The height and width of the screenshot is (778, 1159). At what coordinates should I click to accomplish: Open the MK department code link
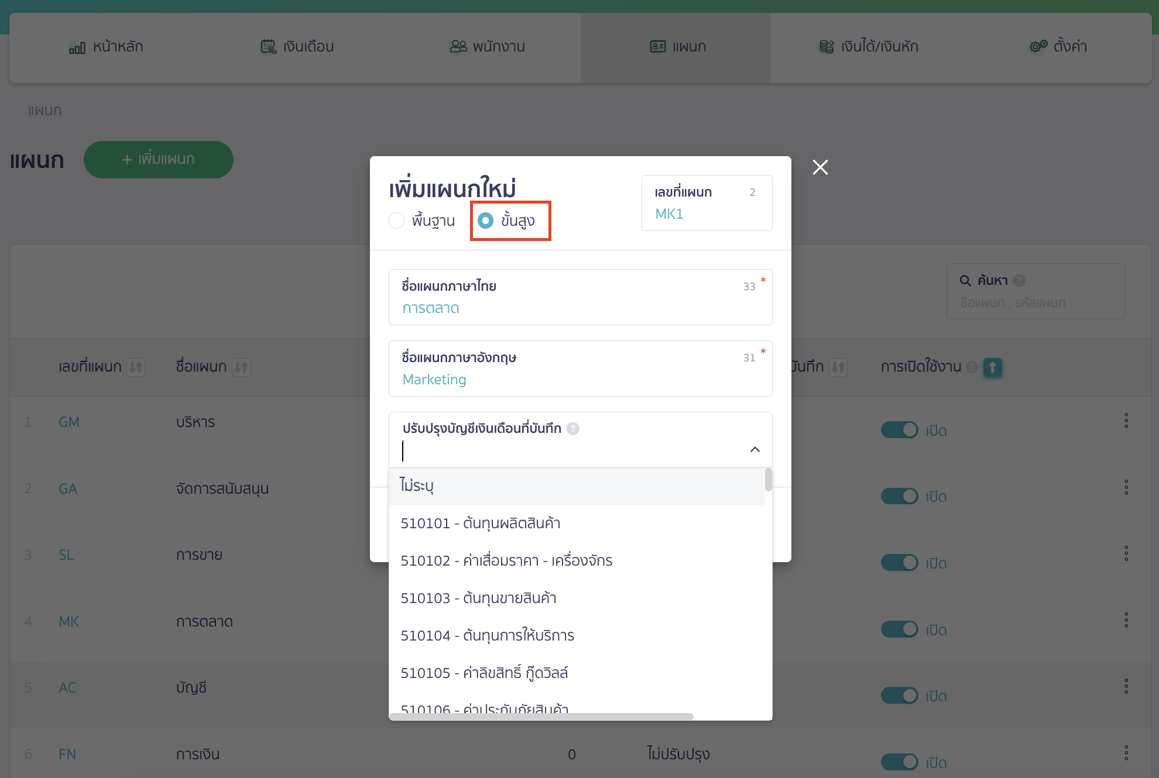[x=68, y=621]
